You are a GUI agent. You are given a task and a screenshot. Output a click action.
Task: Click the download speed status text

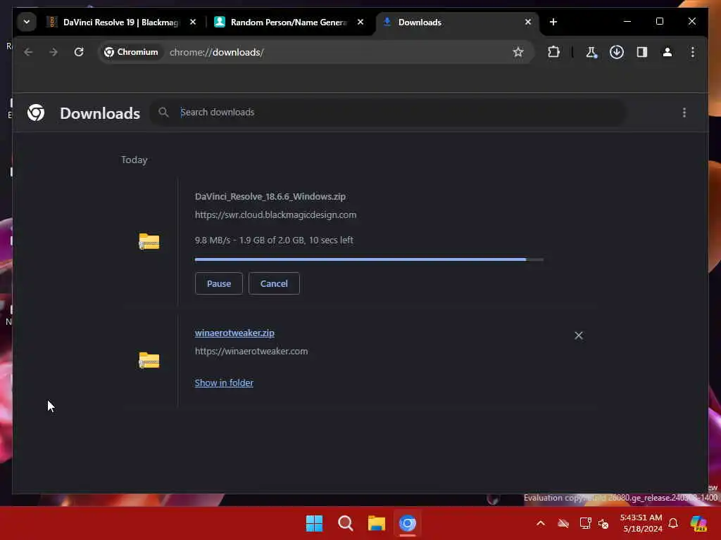point(274,240)
